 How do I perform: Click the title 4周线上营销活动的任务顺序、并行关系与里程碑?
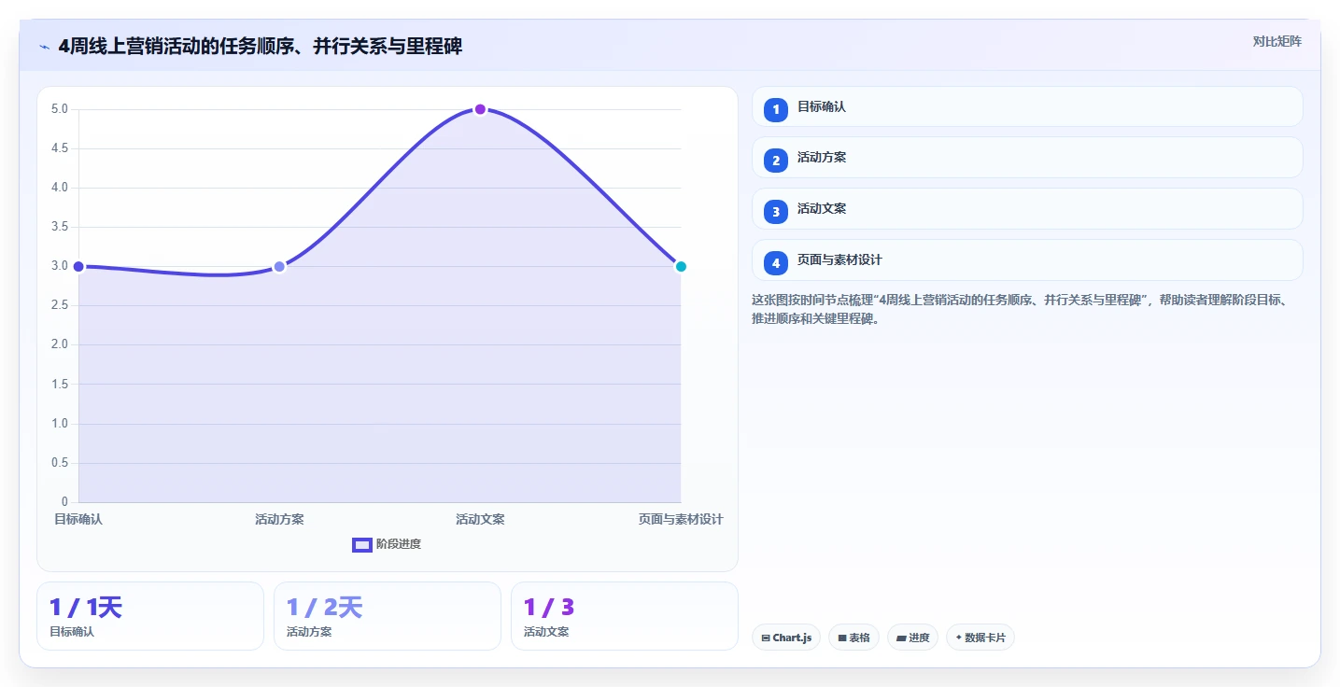[x=260, y=47]
